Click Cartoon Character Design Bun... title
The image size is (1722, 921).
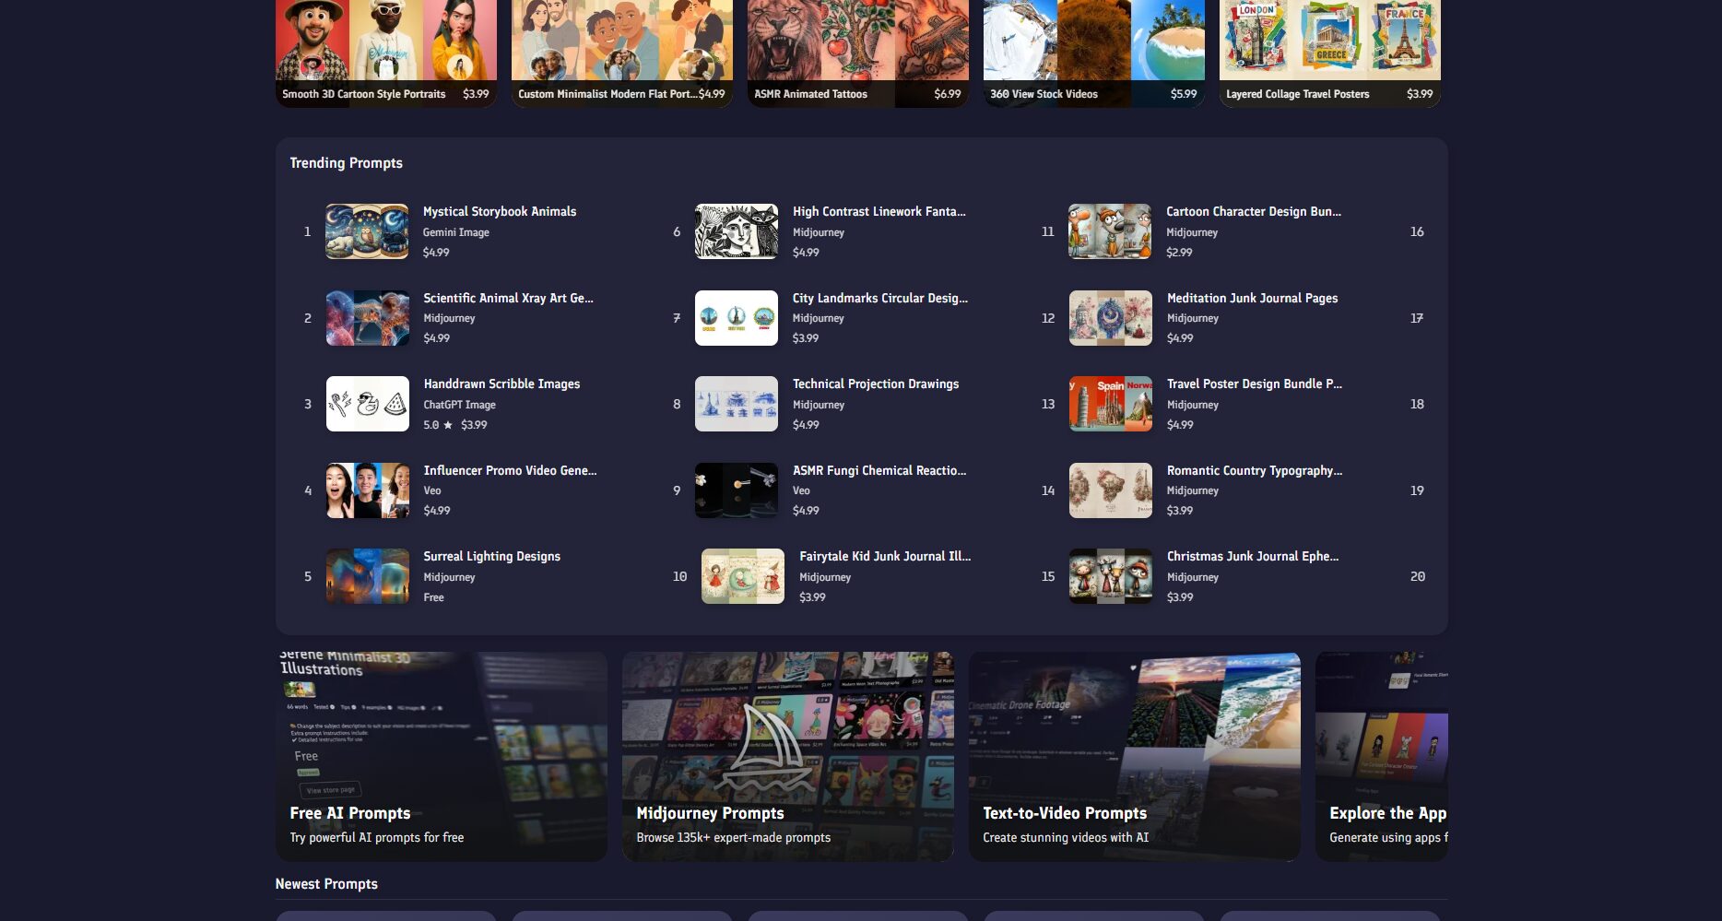(1254, 211)
